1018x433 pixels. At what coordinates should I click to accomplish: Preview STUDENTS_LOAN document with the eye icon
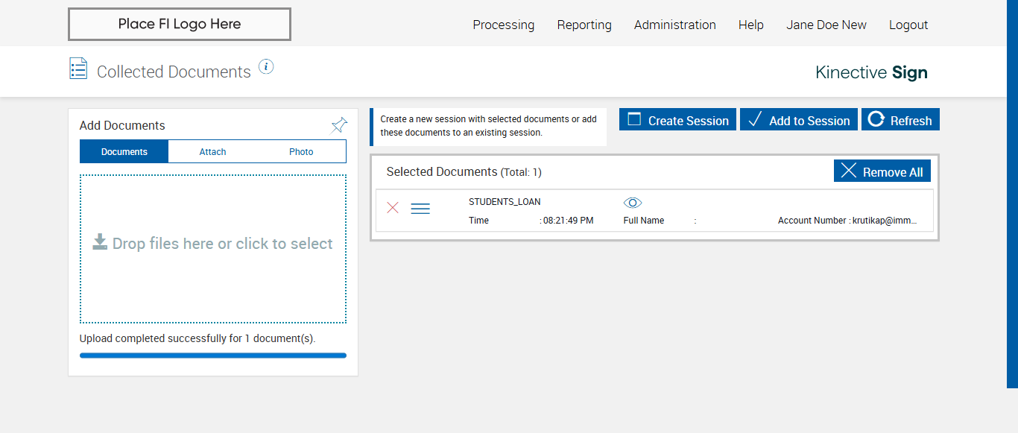click(633, 203)
